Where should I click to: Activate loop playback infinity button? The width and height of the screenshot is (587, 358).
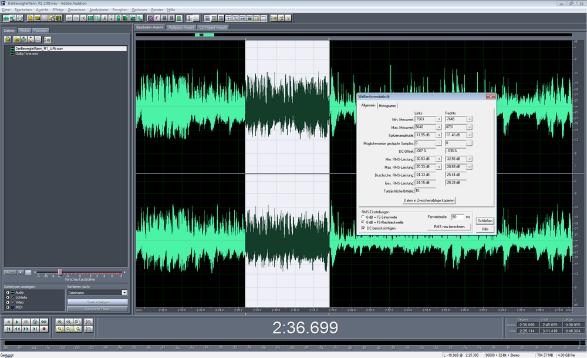pyautogui.click(x=44, y=322)
